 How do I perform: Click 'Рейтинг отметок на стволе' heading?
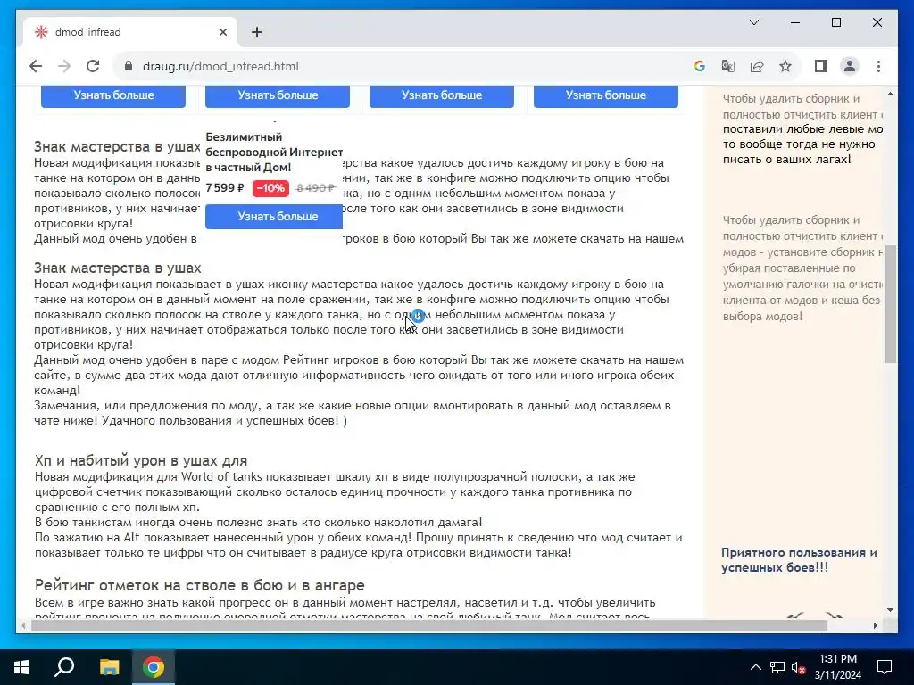coord(199,585)
